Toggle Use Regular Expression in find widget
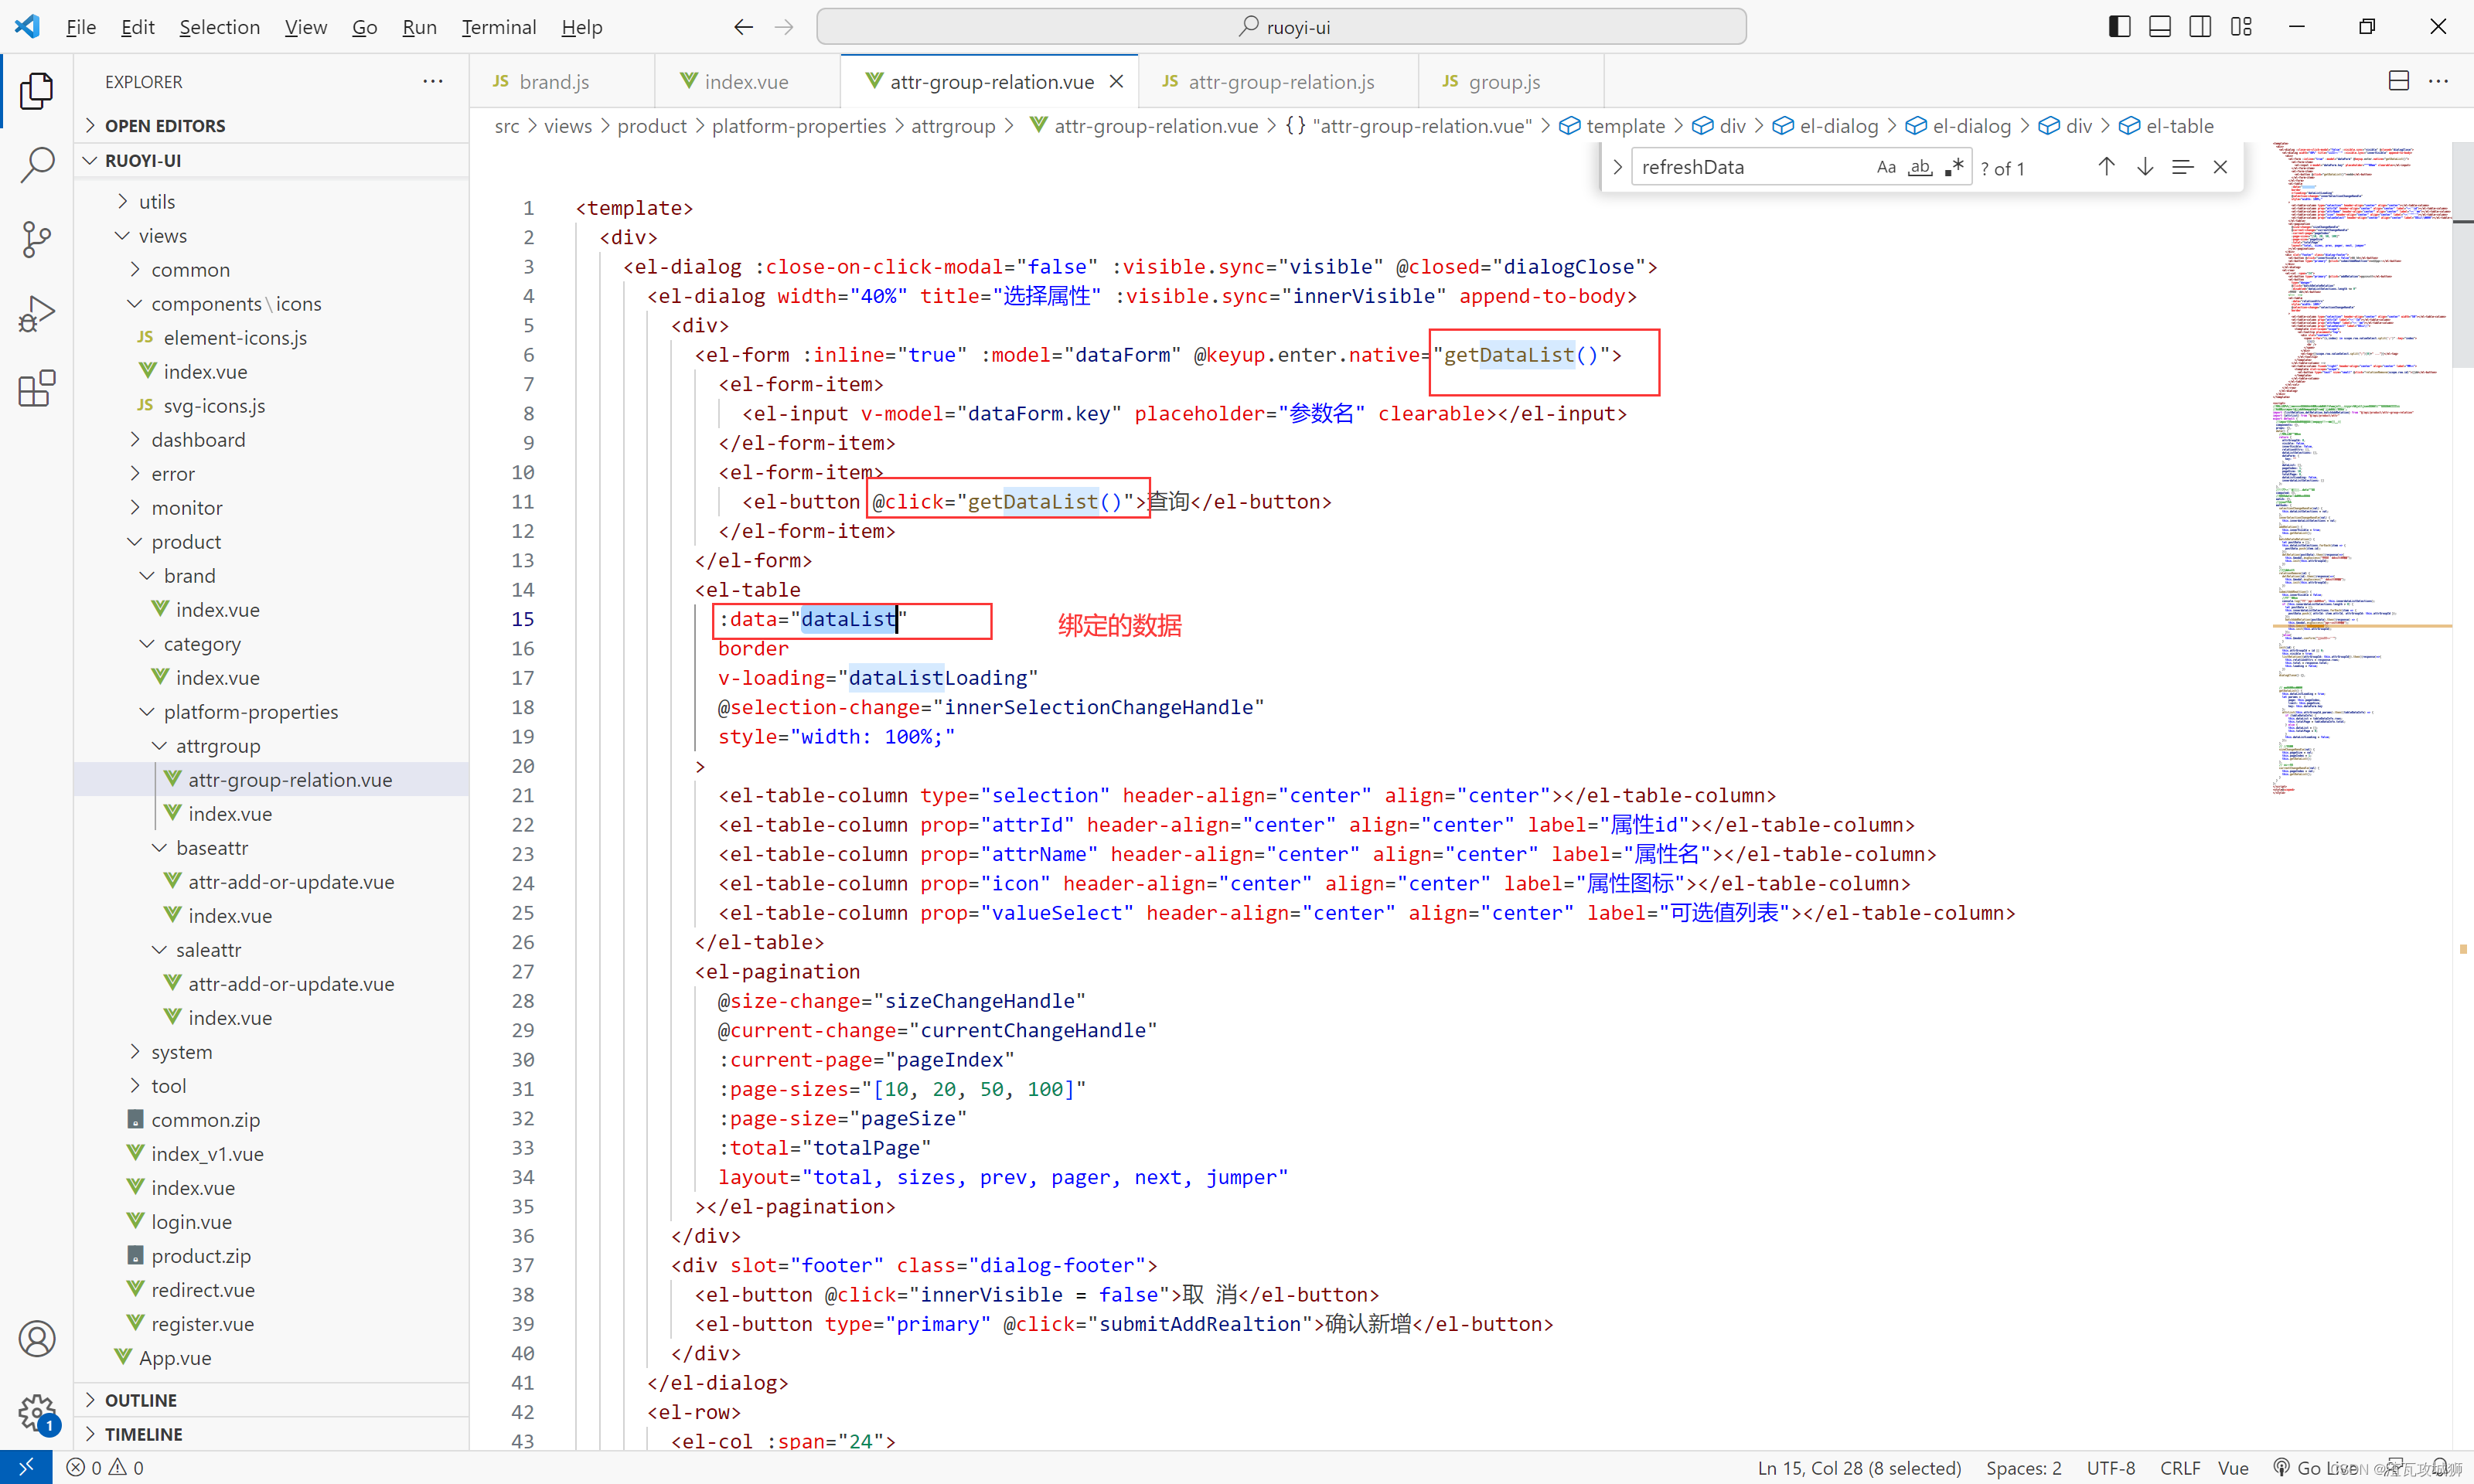2474x1484 pixels. coord(1953,167)
